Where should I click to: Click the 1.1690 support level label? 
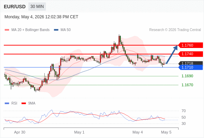[x=187, y=76]
